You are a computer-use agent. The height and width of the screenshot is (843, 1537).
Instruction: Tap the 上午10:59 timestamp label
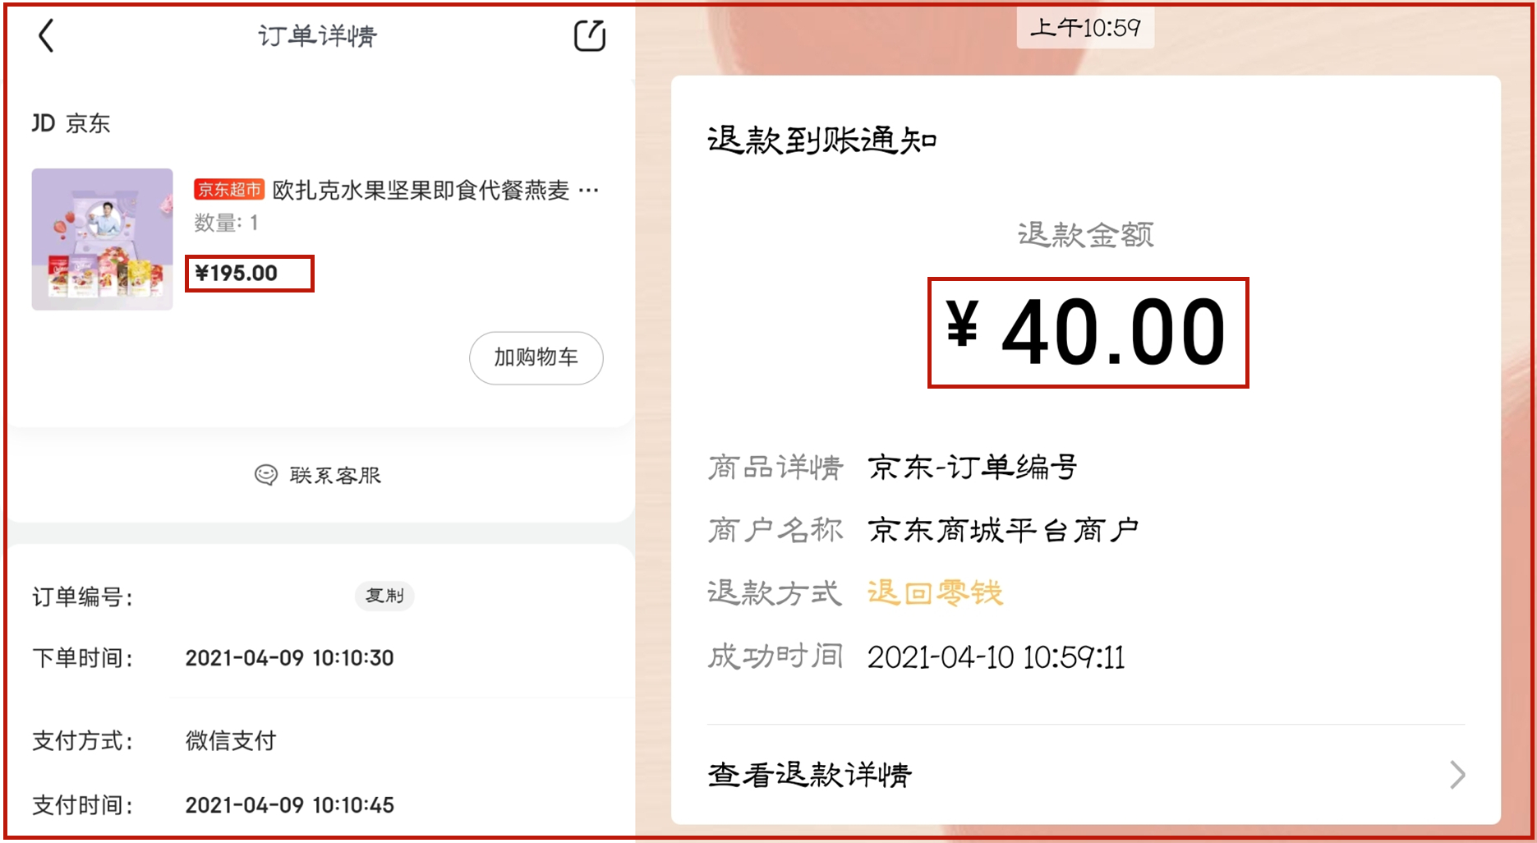(x=1085, y=28)
